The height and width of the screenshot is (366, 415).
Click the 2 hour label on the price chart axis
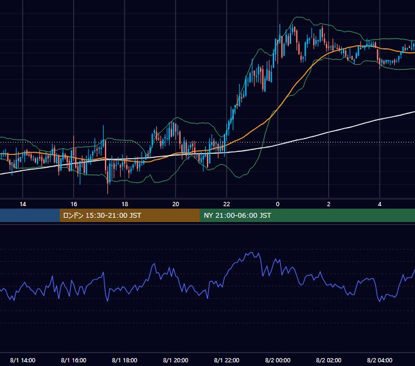[329, 204]
